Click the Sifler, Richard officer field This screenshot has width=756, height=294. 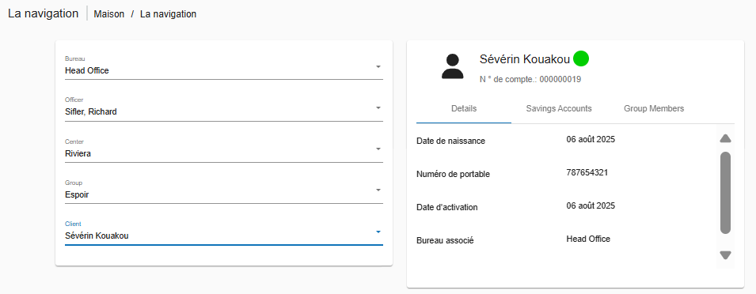tap(224, 107)
